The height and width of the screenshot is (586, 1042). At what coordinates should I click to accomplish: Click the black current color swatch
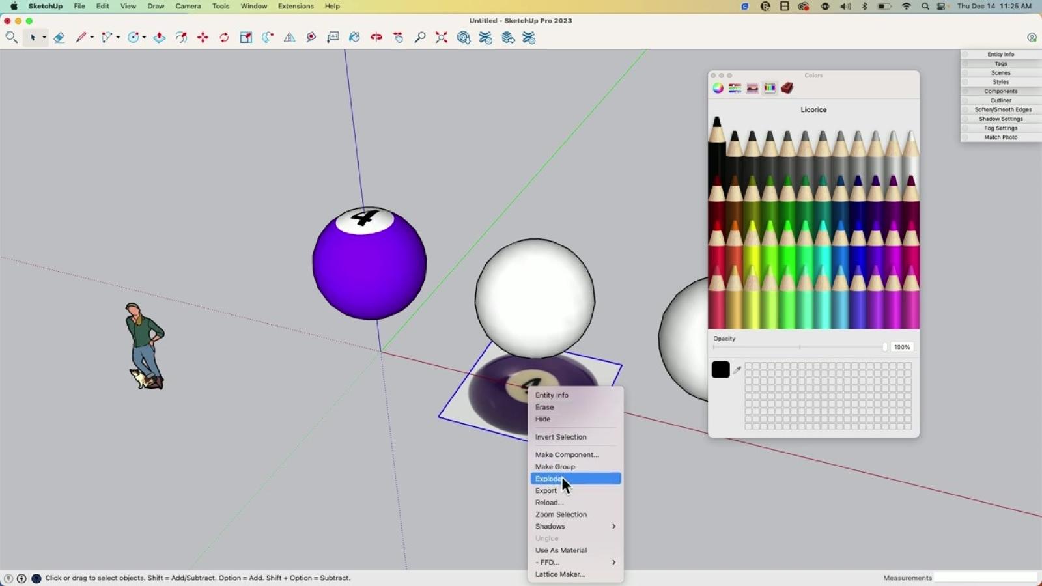point(720,370)
